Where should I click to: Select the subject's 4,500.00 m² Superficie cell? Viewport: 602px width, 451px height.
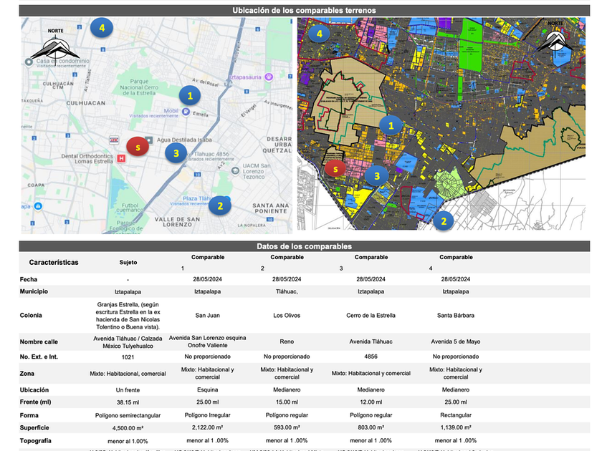click(x=128, y=427)
